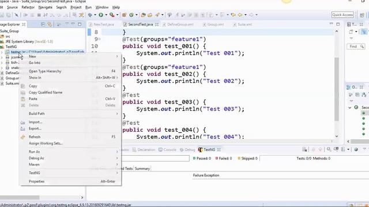Expand the testng.jar tree node

(2, 52)
